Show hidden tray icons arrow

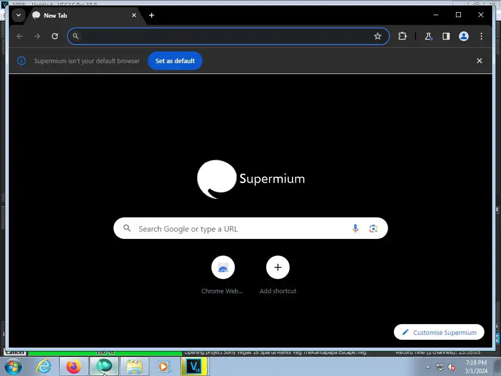(x=428, y=367)
